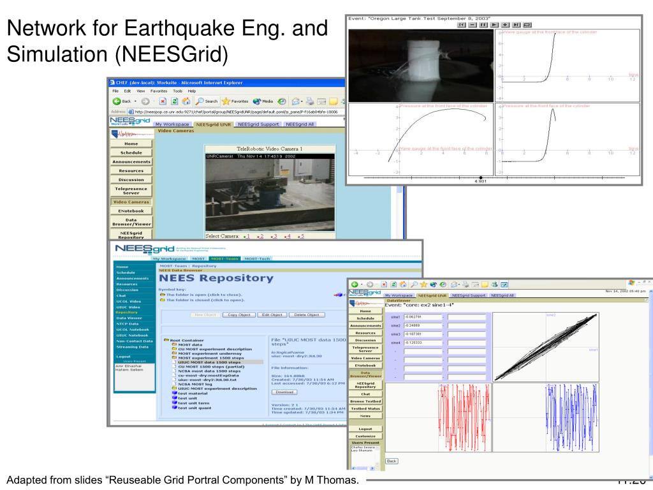The height and width of the screenshot is (490, 653).
Task: Switch to NEESgrid Support tab in Video Cameras window
Action: tap(258, 124)
